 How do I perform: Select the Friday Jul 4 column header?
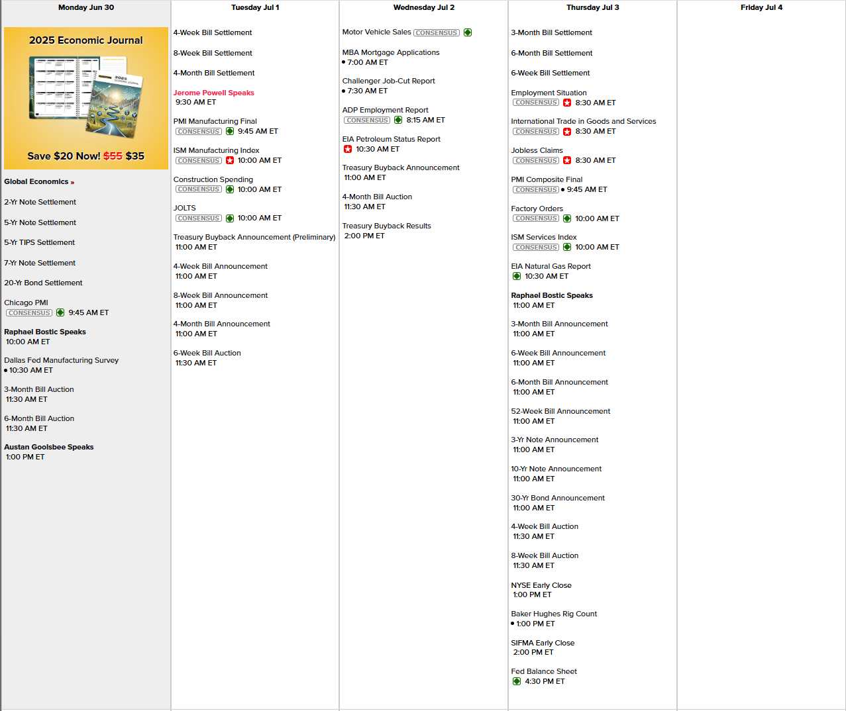click(761, 7)
